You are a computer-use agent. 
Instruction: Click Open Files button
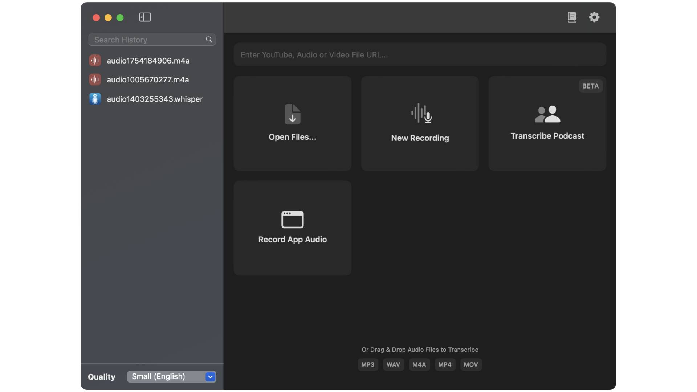[293, 123]
